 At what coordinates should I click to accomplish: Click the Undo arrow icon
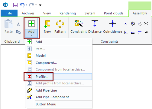click(22, 5)
